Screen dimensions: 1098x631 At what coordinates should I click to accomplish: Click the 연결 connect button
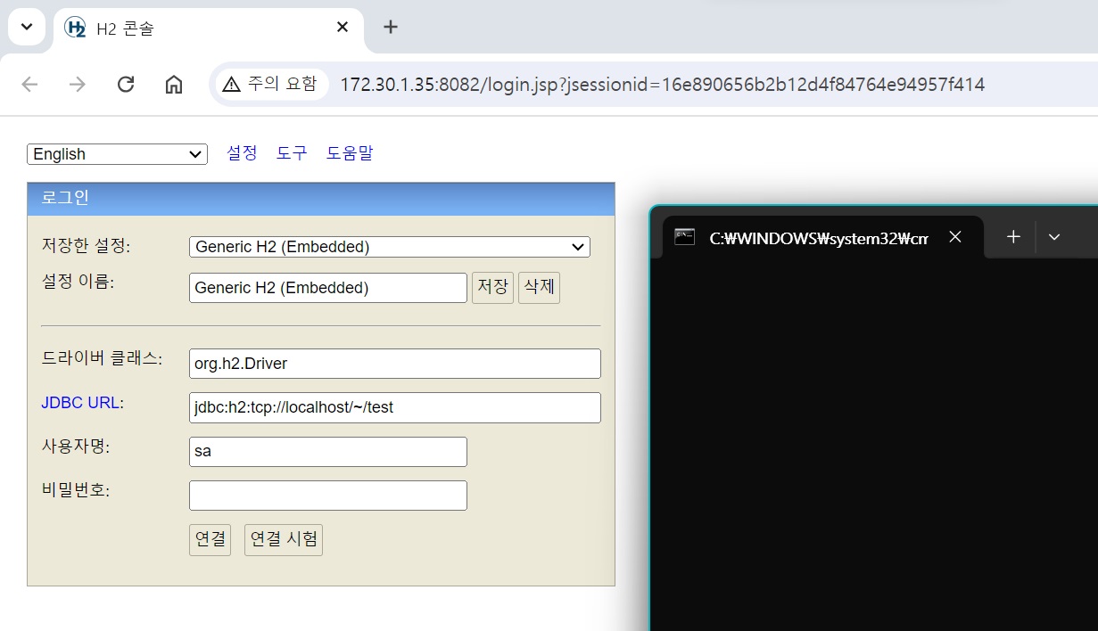tap(210, 540)
